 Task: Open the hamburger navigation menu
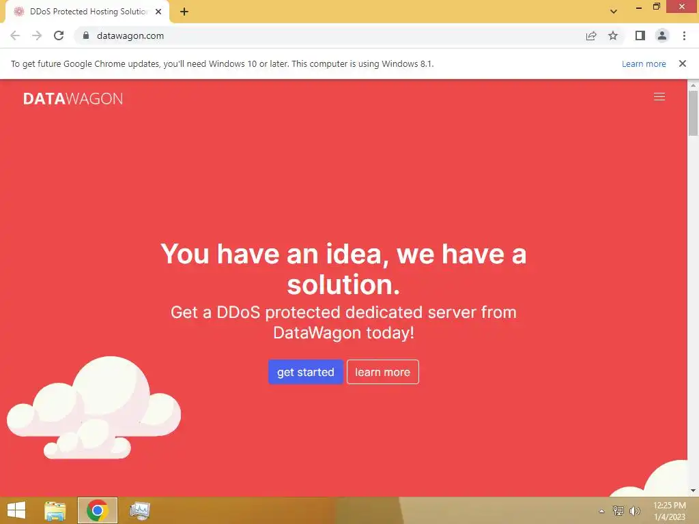[659, 97]
